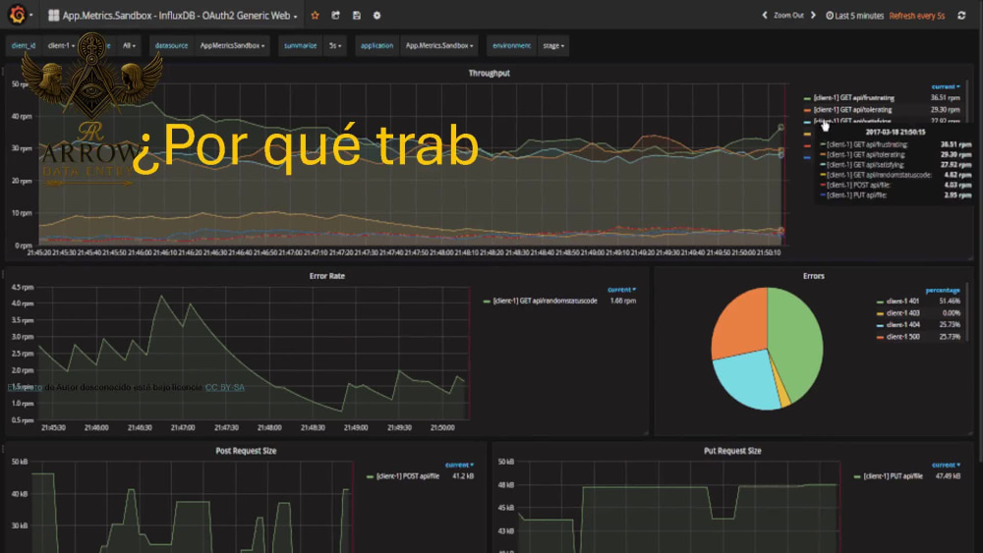Image resolution: width=983 pixels, height=553 pixels.
Task: Star this dashboard as favorite
Action: 316,15
